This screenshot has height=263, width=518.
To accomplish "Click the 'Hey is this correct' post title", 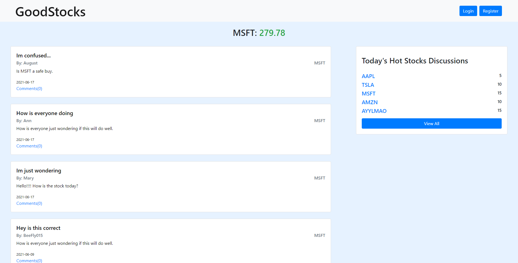I will (38, 228).
